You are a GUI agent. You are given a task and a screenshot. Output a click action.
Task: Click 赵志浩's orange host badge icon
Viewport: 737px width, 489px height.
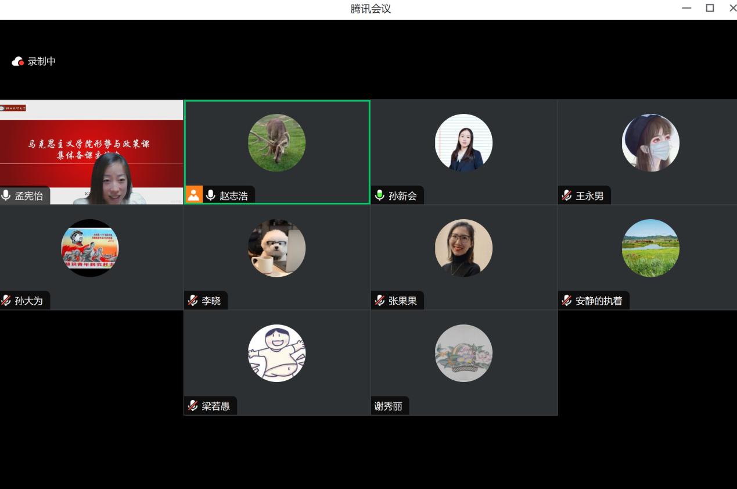pos(194,195)
